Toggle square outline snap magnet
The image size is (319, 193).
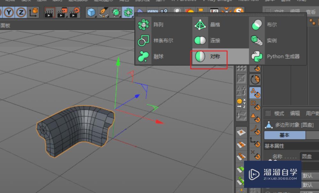(255, 105)
